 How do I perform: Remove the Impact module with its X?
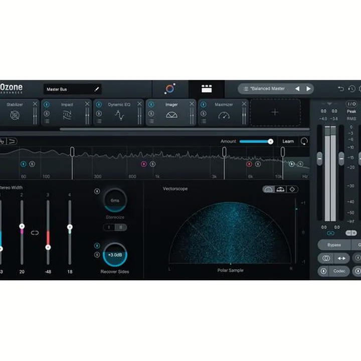coord(87,104)
